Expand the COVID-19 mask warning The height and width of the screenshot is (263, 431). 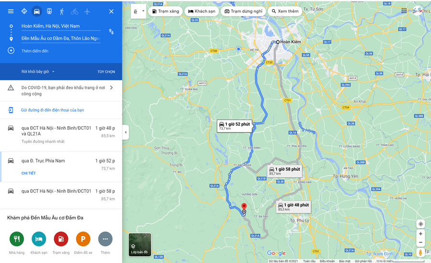[61, 90]
